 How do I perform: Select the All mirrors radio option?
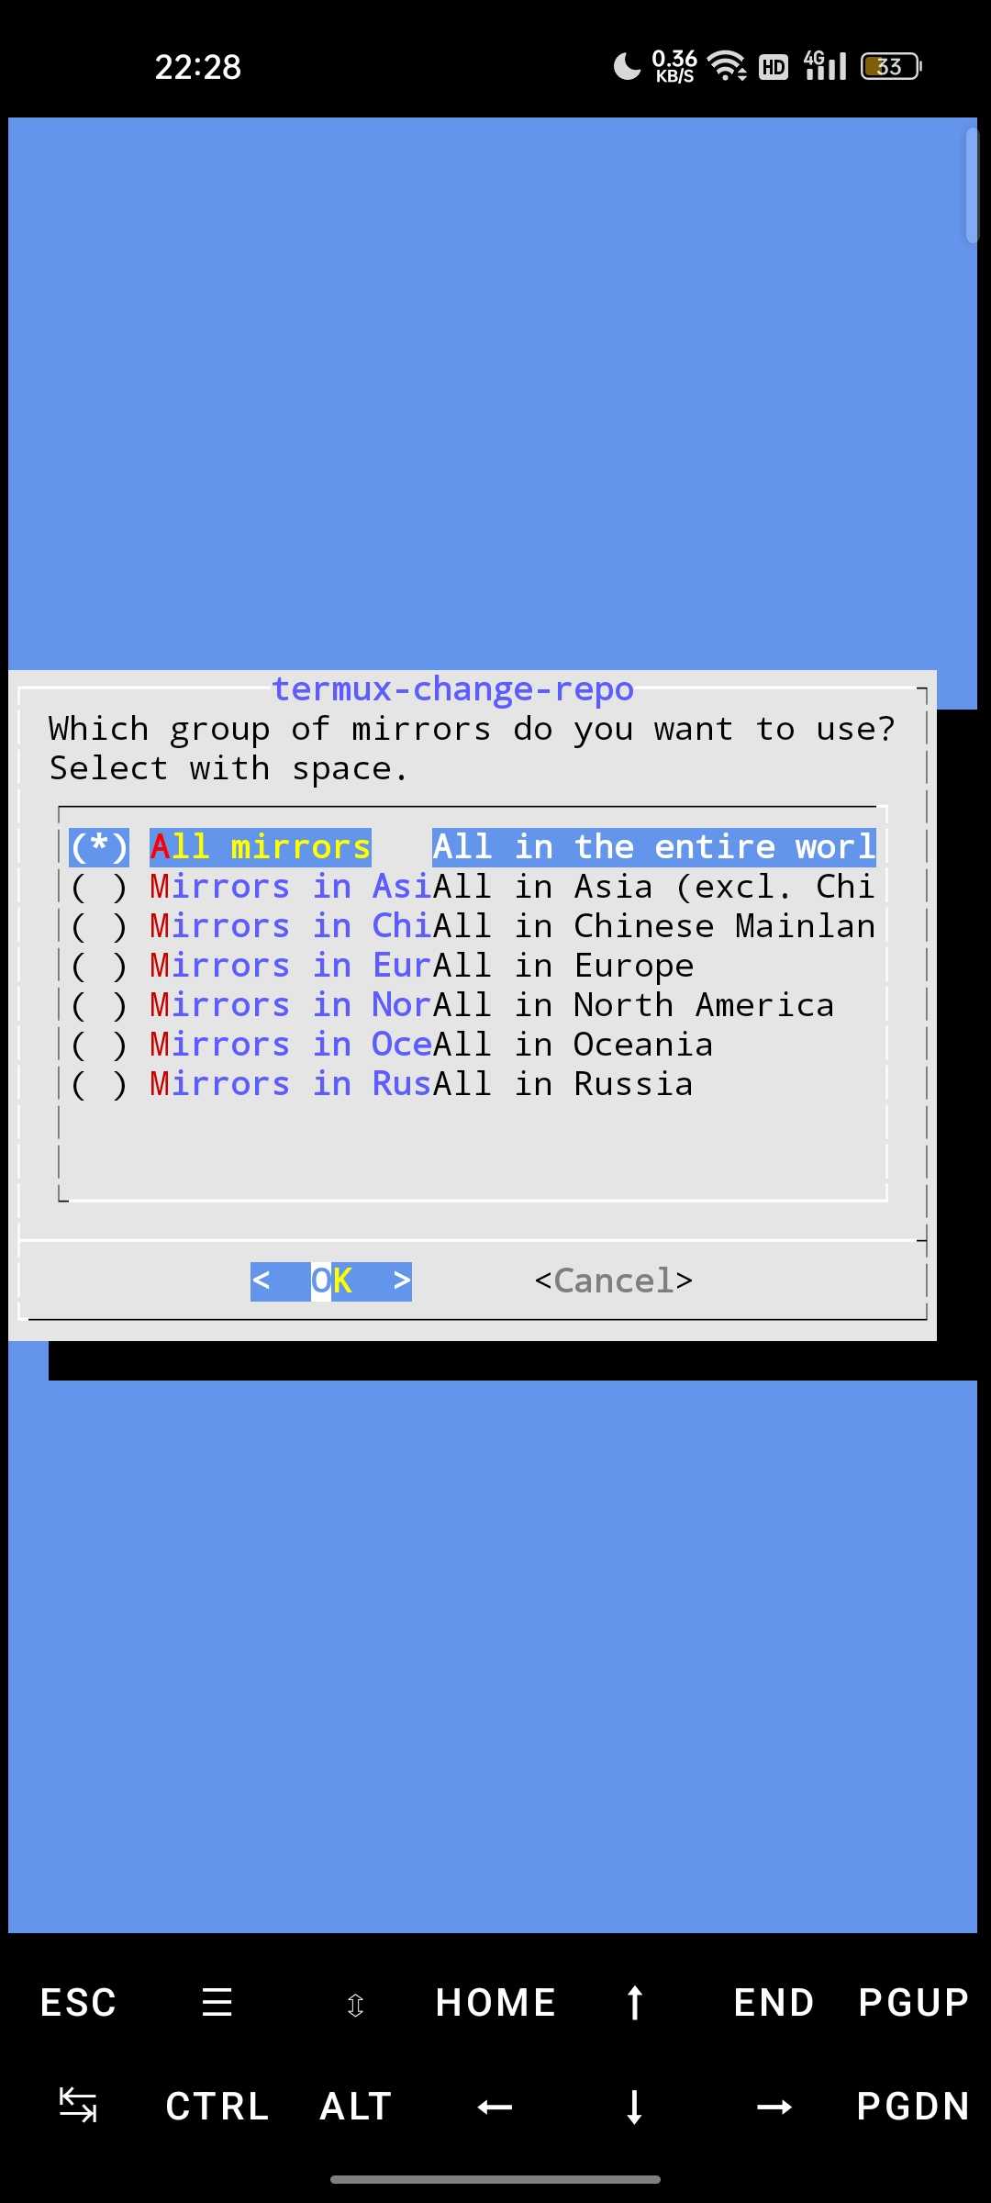click(473, 846)
